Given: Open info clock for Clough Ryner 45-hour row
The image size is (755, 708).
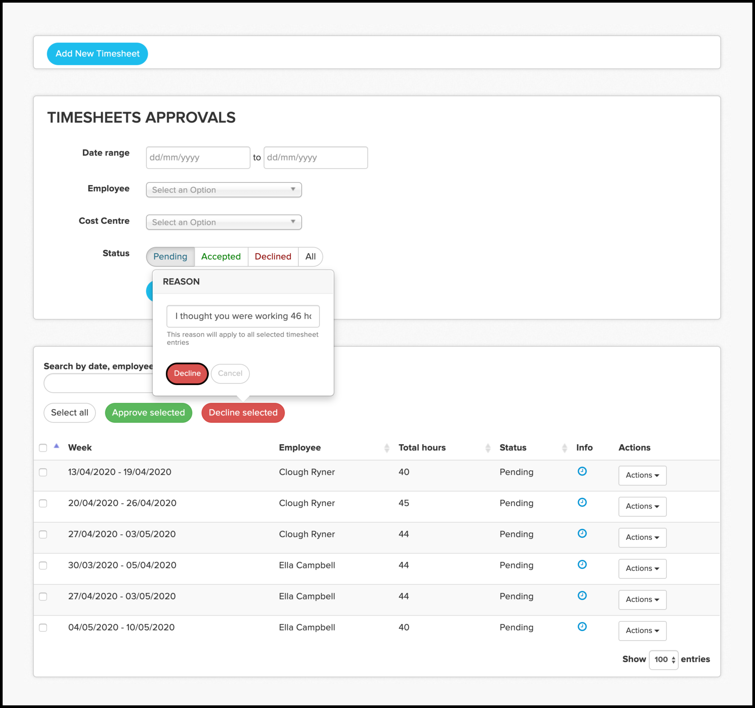Looking at the screenshot, I should (x=582, y=502).
